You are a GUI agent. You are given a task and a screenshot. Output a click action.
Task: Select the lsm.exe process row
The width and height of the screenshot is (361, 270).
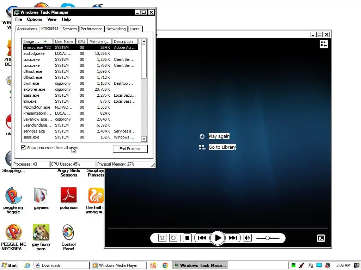coord(80,101)
